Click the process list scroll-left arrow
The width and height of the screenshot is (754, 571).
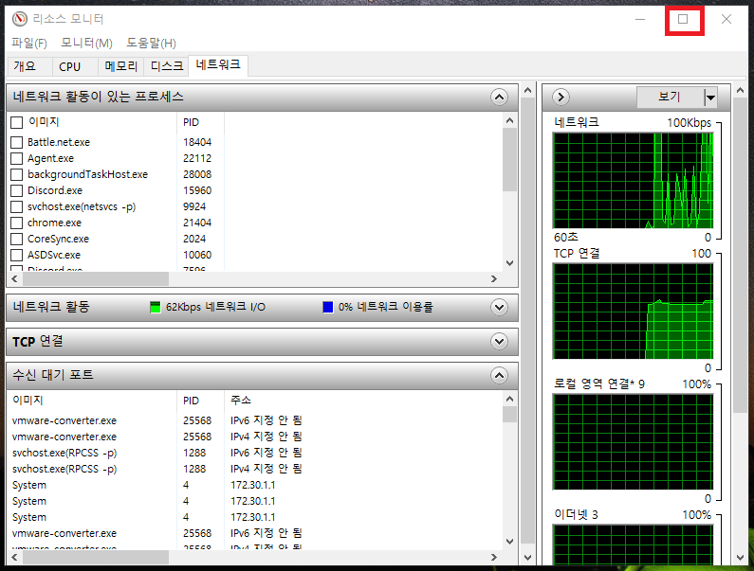(14, 278)
